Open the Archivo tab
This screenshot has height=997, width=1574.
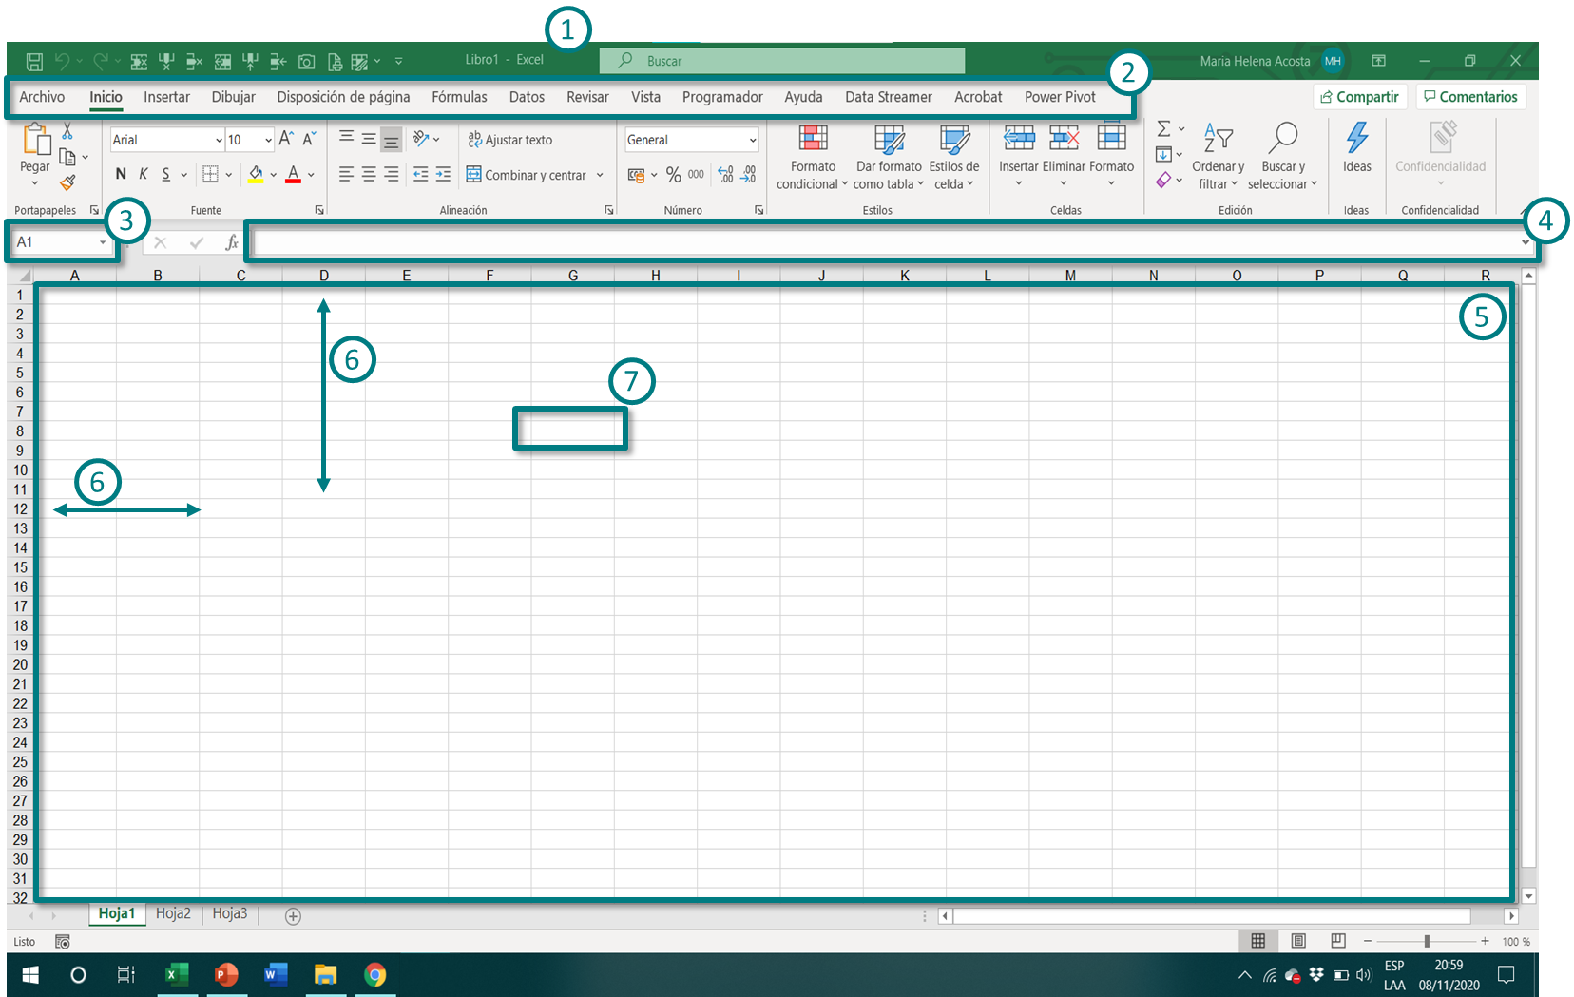[42, 97]
